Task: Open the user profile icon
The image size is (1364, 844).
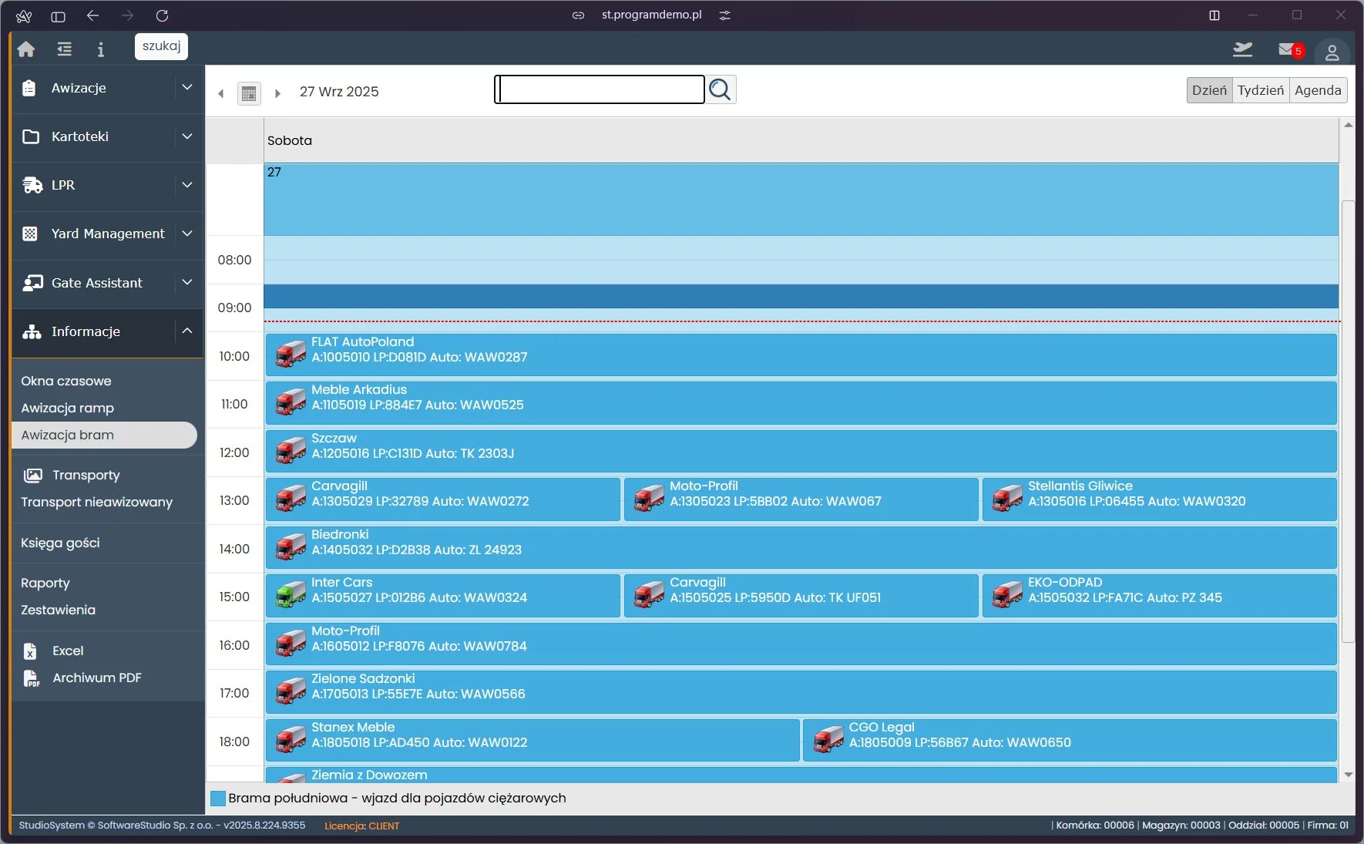Action: point(1332,52)
